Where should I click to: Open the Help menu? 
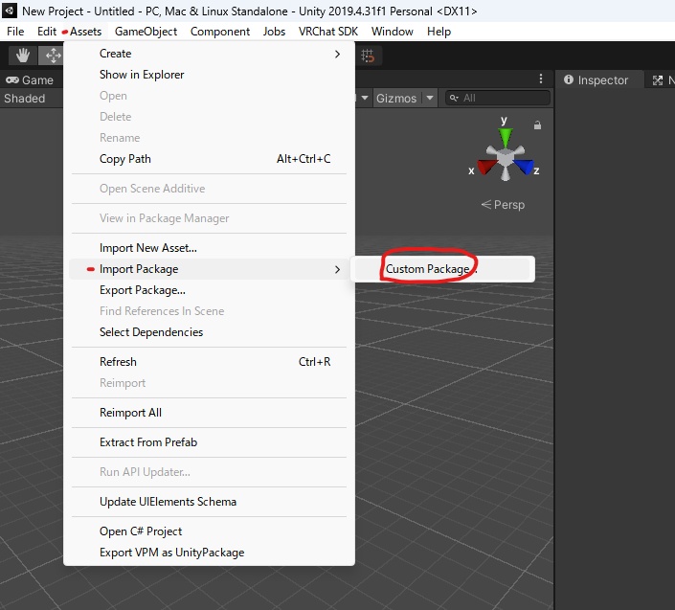point(439,32)
